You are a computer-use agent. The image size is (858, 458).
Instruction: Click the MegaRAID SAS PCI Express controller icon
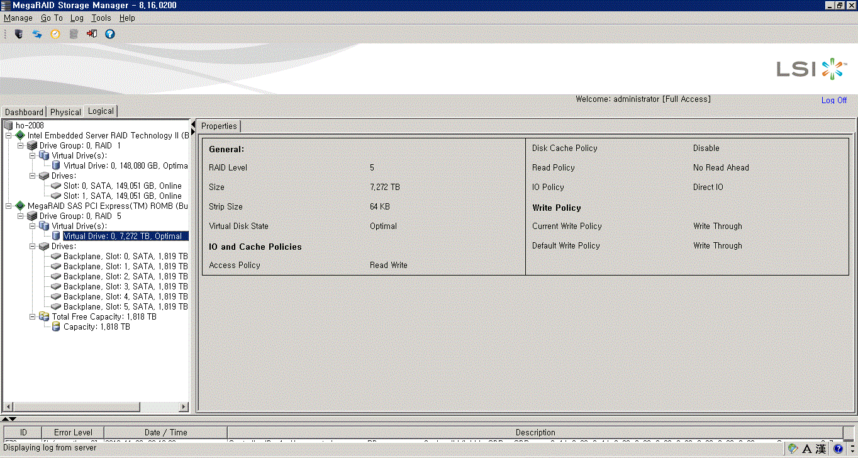point(20,206)
